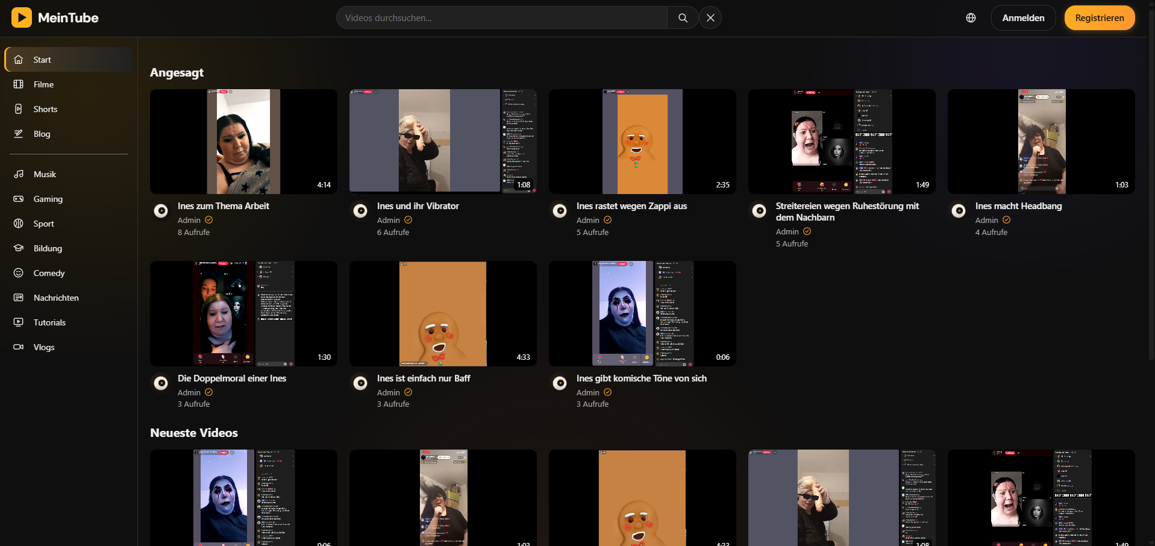Open 'Streitereien wegen Ruhestörung mit dem Nachbarn' title
Screen dimensions: 1155x546
point(847,212)
